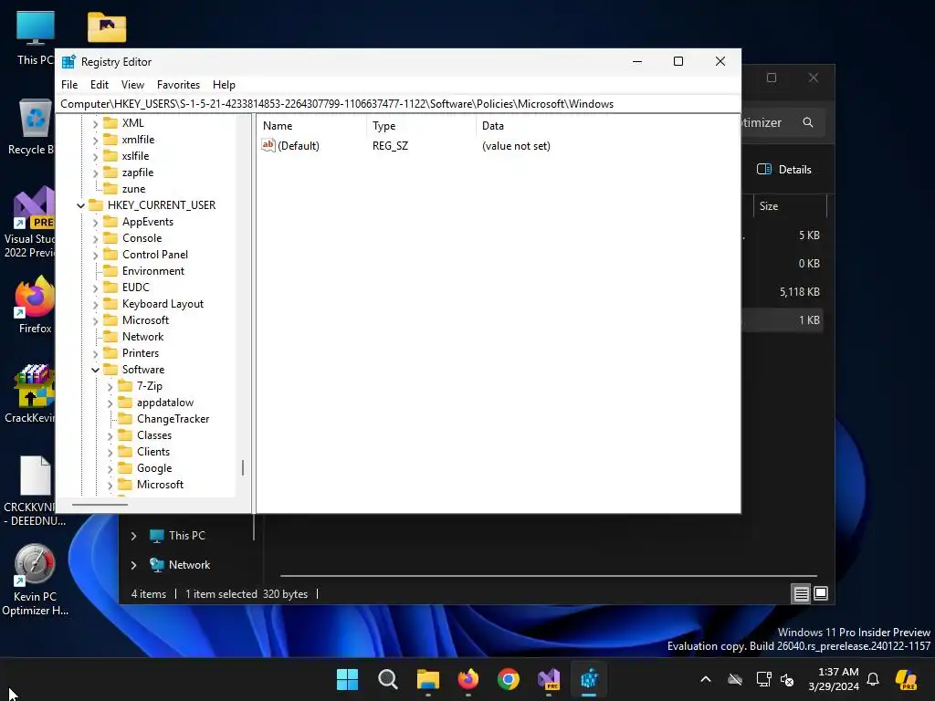Viewport: 935px width, 701px height.
Task: Collapse the Software key
Action: (x=95, y=371)
